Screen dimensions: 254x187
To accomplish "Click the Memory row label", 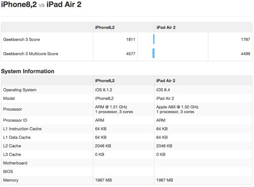I will pyautogui.click(x=11, y=180).
